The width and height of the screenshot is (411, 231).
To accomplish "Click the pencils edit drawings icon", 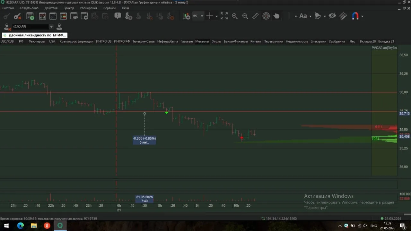I will point(343,16).
